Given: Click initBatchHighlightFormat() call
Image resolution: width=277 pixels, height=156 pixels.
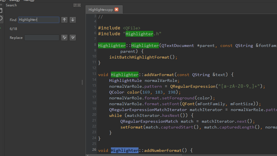Looking at the screenshot, I should pos(143,57).
